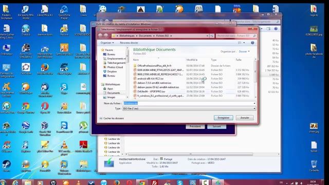This screenshot has width=329, height=185.
Task: Open Internet Explorer from the taskbar
Action: point(15,182)
